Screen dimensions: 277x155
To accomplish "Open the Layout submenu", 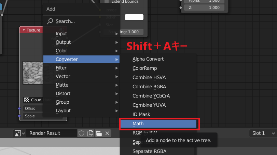I will (x=81, y=111).
